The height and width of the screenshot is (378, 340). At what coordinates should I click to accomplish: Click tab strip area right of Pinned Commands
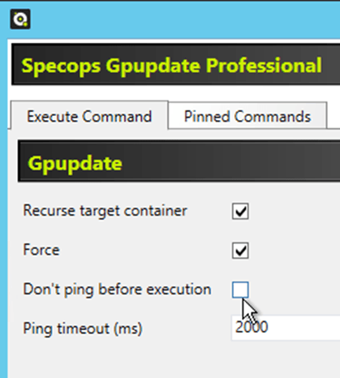334,115
